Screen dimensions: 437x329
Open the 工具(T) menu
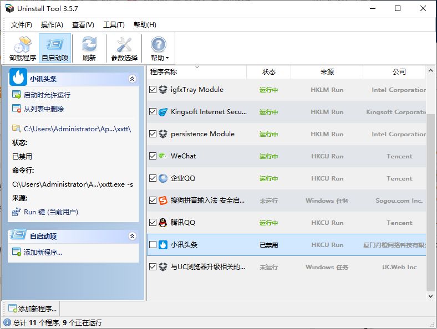(x=114, y=25)
